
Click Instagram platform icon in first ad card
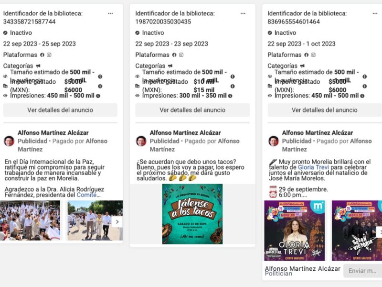49,55
